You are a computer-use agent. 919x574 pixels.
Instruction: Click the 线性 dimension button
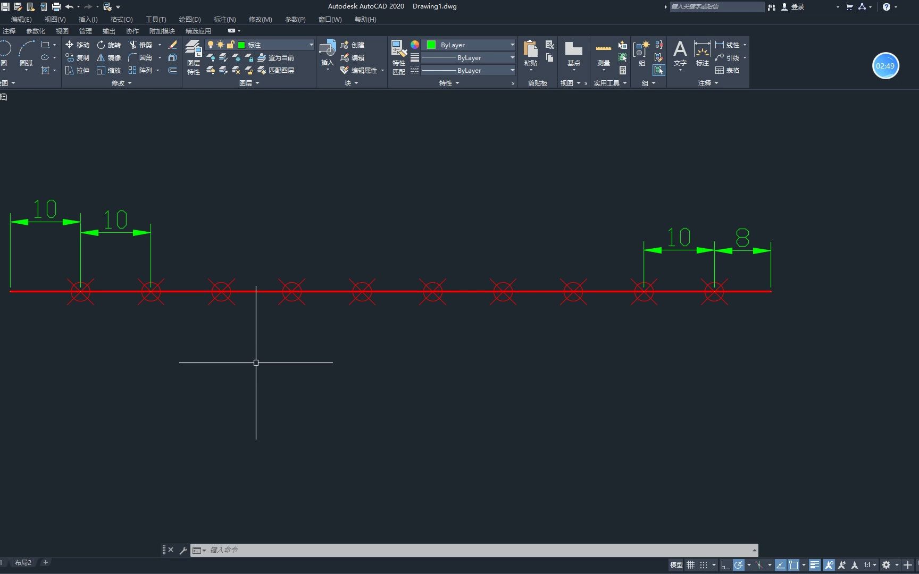727,45
